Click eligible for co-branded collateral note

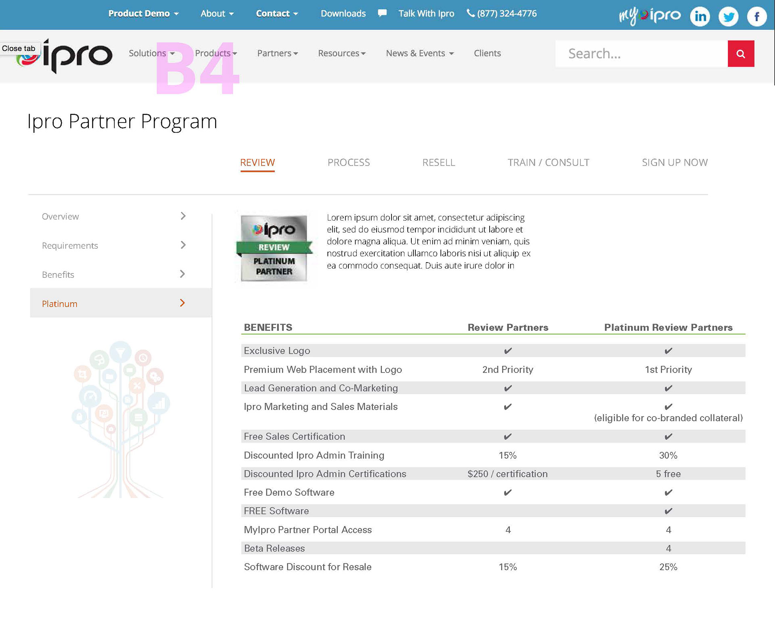point(668,418)
